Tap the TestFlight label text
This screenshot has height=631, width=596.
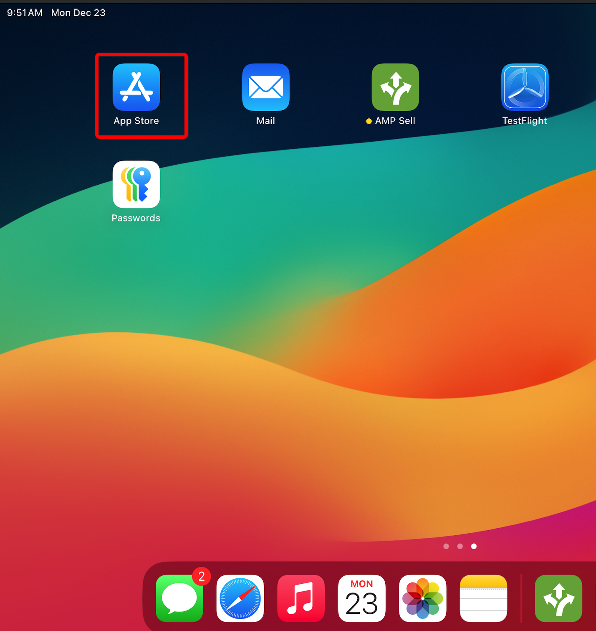525,121
